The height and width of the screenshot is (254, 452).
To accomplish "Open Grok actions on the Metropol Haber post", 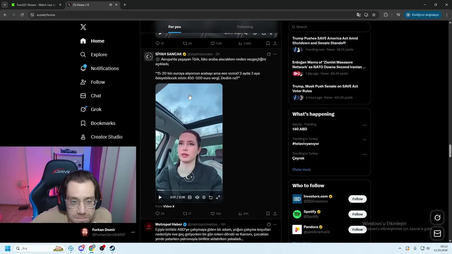I will pos(269,224).
